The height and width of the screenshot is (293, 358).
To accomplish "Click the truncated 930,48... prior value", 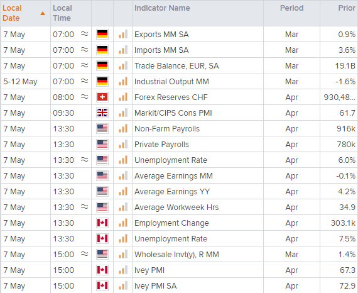I will [x=340, y=97].
